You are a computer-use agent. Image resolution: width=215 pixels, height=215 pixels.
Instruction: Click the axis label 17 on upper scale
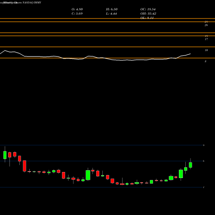206,39
